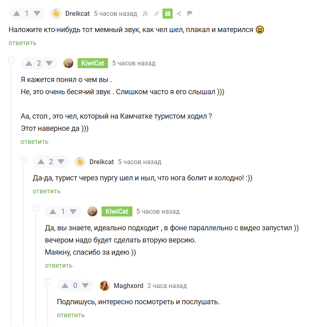Upvote Dreikcat's reply about the tourist
Image resolution: width=314 pixels, height=327 pixels.
(41, 162)
